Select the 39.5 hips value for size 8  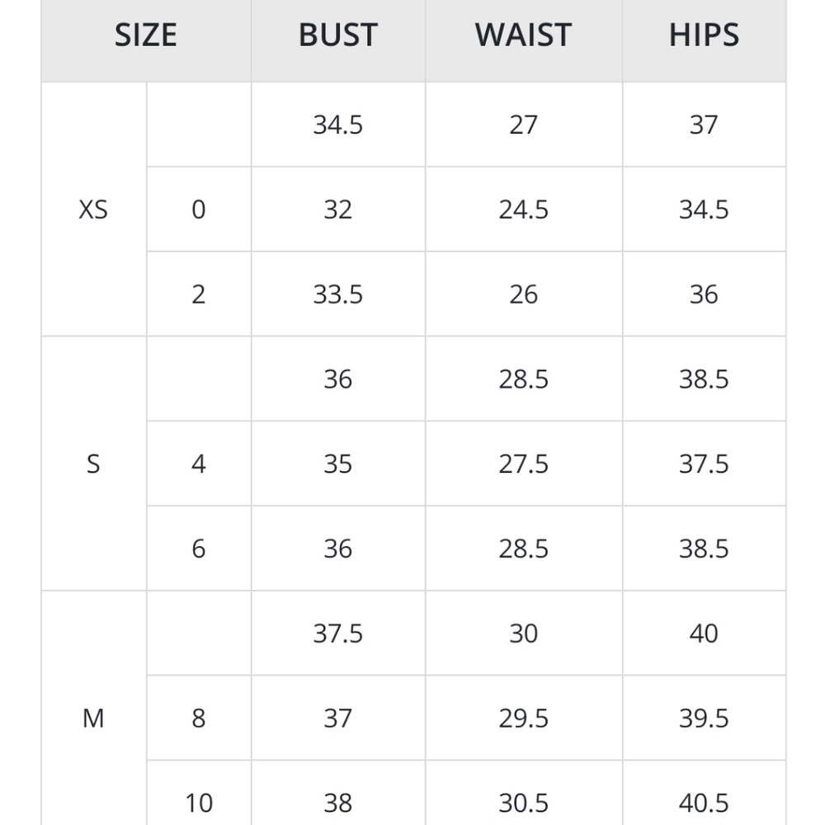(x=704, y=718)
